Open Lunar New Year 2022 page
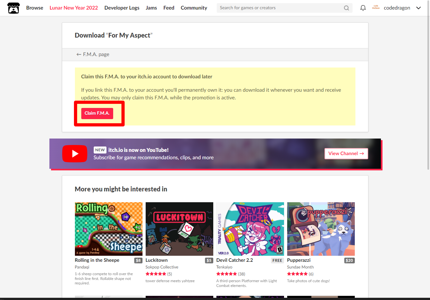 click(x=74, y=8)
